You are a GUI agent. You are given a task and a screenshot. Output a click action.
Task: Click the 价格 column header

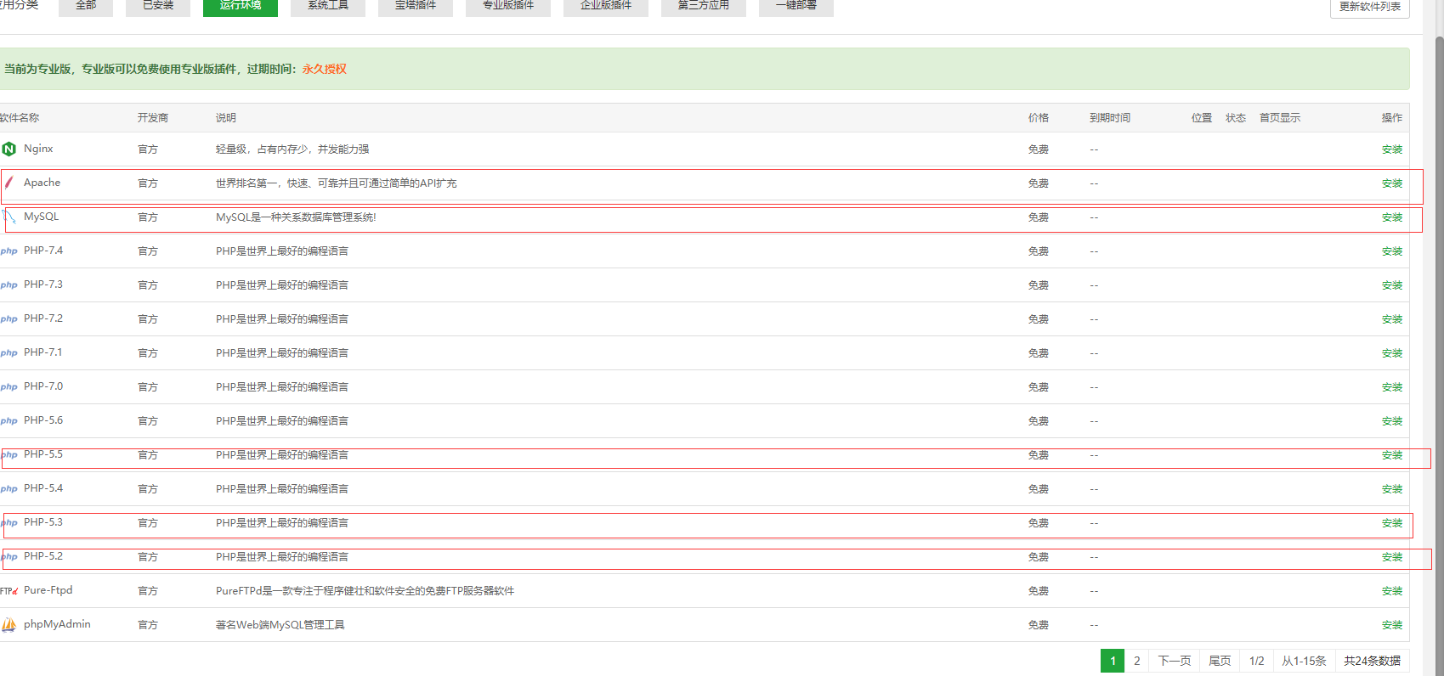[1038, 118]
